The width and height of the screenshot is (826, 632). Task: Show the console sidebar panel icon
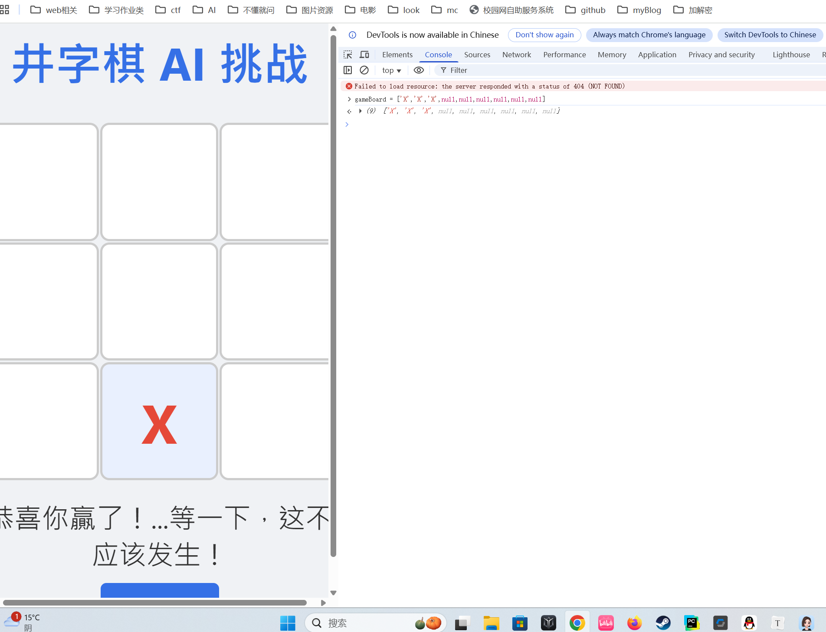pos(347,70)
